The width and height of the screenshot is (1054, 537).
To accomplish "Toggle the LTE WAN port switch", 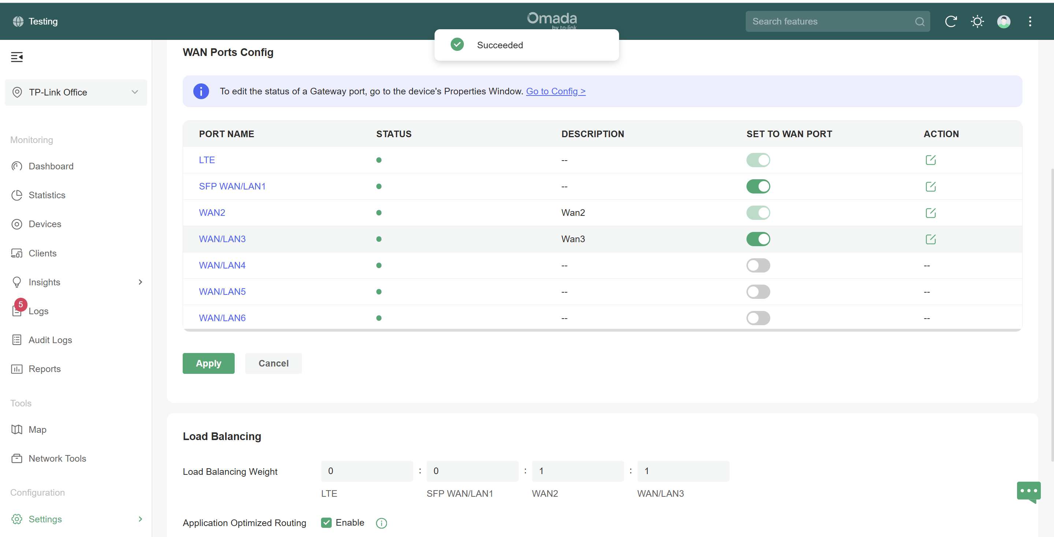I will 758,160.
